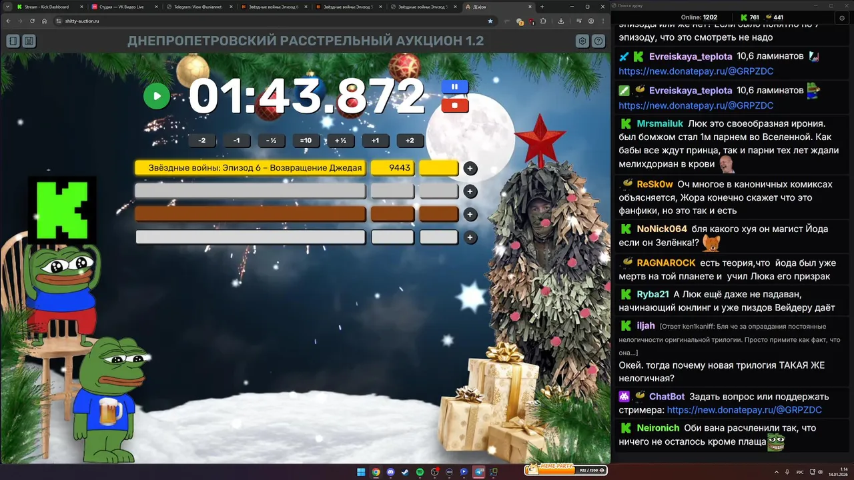Open browser downloads icon
854x480 pixels.
click(560, 21)
